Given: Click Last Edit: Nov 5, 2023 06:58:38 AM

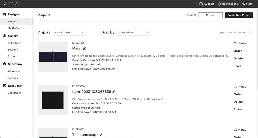Looking at the screenshot, I should tap(94, 69).
